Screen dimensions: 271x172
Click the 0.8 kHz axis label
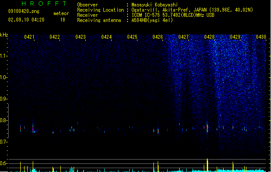4,120
